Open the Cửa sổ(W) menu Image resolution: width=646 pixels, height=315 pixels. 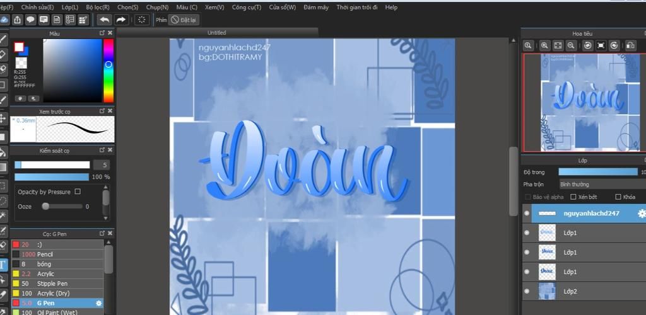[282, 8]
